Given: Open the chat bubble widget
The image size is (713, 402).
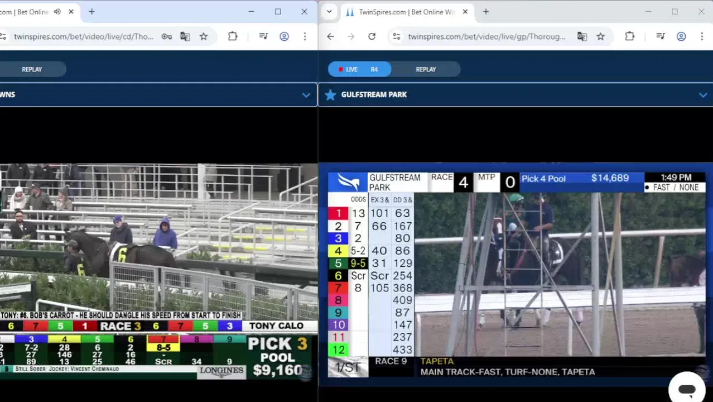Looking at the screenshot, I should [687, 389].
